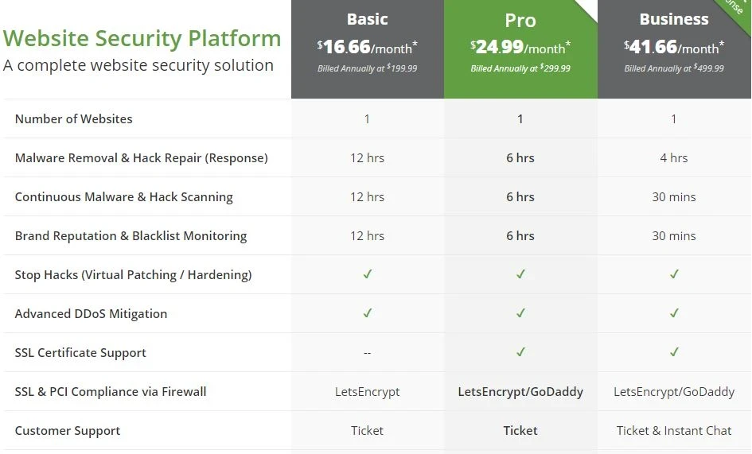Click Business checkmark for Advanced DDoS Mitigation
752x454 pixels.
pyautogui.click(x=674, y=313)
